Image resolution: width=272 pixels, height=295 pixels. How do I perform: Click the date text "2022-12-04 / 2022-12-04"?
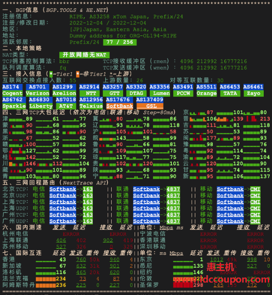[x=108, y=23]
